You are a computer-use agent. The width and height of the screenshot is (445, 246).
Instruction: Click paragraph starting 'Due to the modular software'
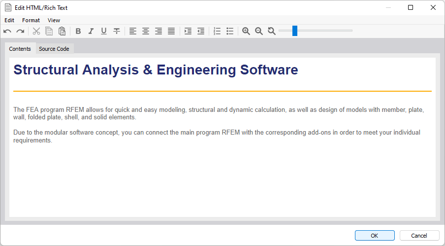pyautogui.click(x=217, y=137)
